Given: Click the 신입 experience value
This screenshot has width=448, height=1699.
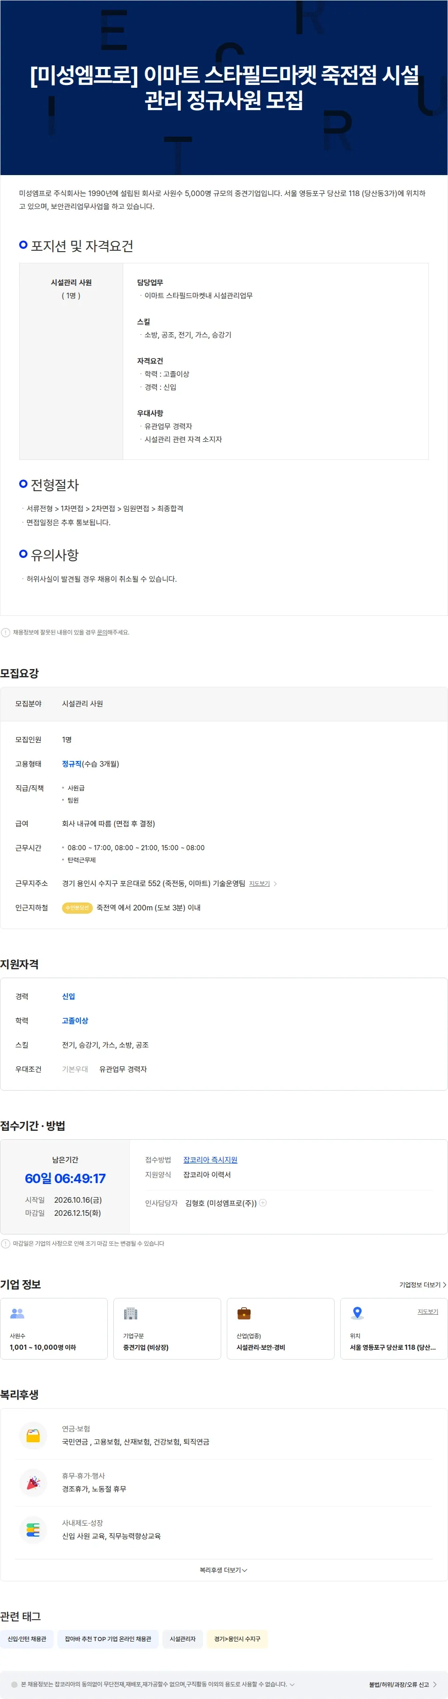Looking at the screenshot, I should 69,997.
